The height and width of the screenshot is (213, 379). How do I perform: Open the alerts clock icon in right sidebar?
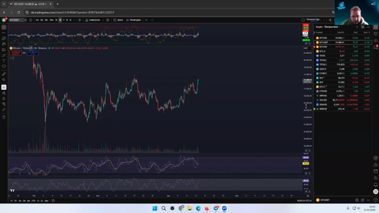[x=375, y=34]
